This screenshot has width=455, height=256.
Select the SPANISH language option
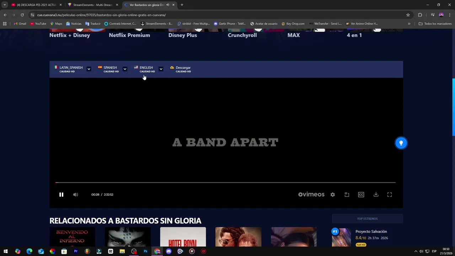tap(108, 69)
